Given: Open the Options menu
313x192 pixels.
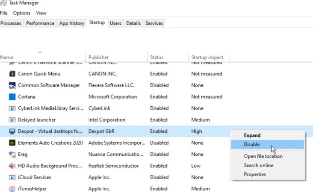Looking at the screenshot, I should click(x=22, y=13).
